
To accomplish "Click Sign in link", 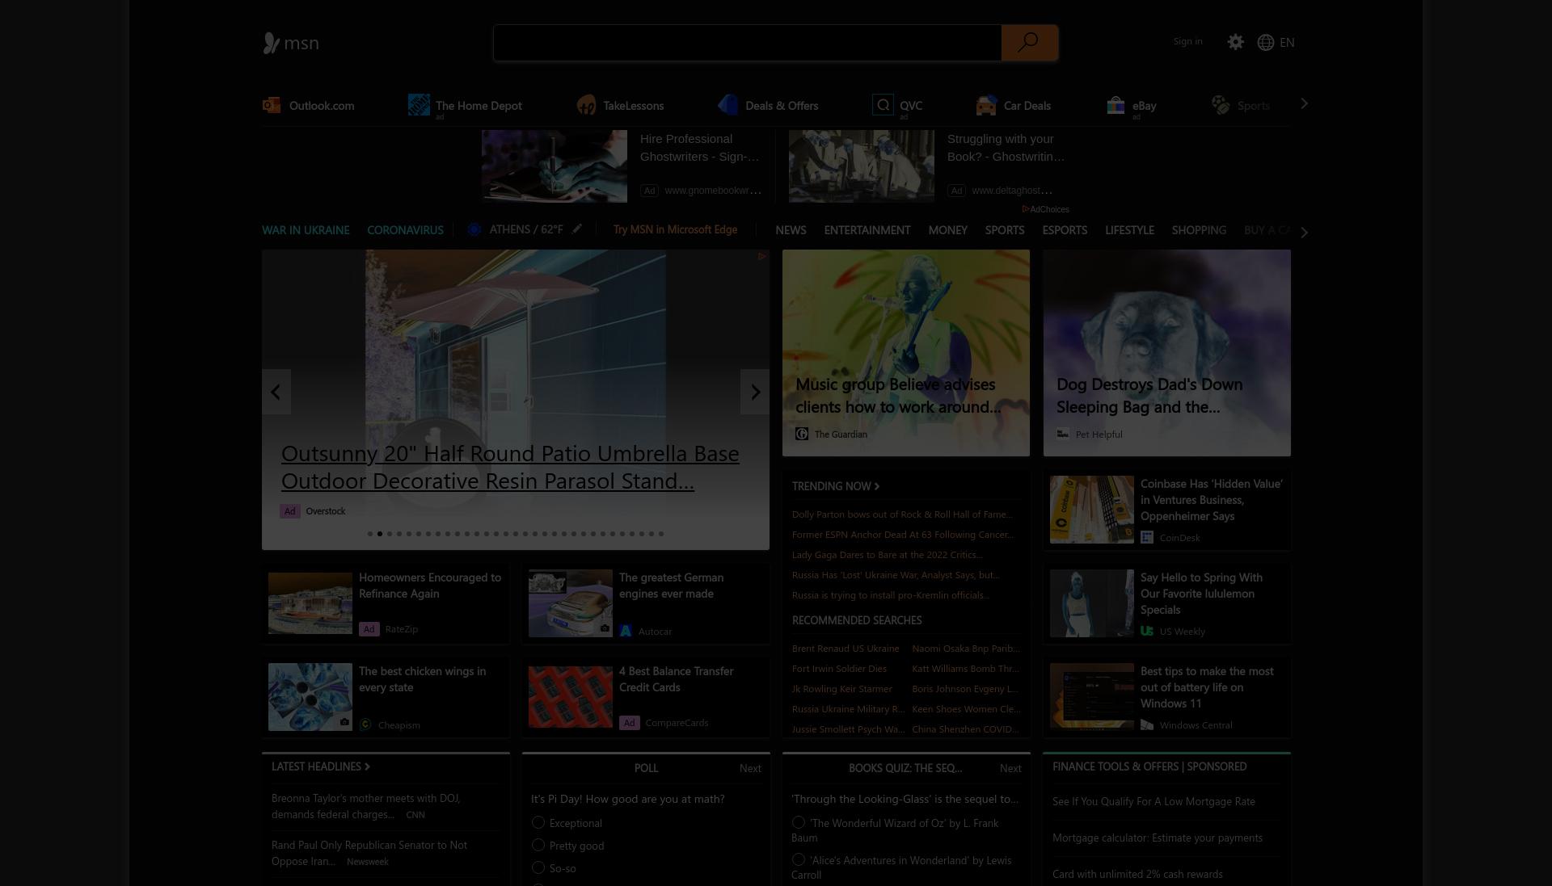I will [x=1187, y=41].
